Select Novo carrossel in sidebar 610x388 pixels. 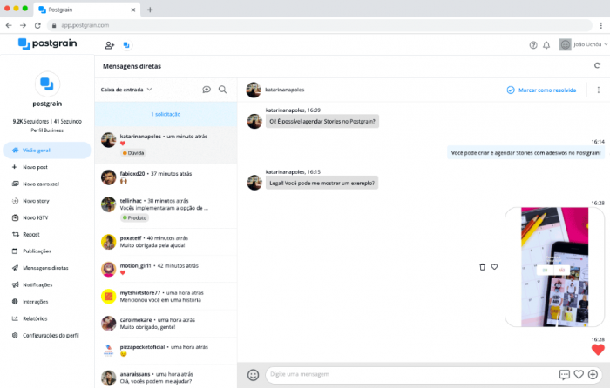pos(36,184)
